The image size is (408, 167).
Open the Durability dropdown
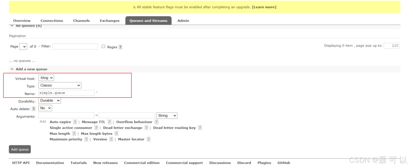[49, 101]
